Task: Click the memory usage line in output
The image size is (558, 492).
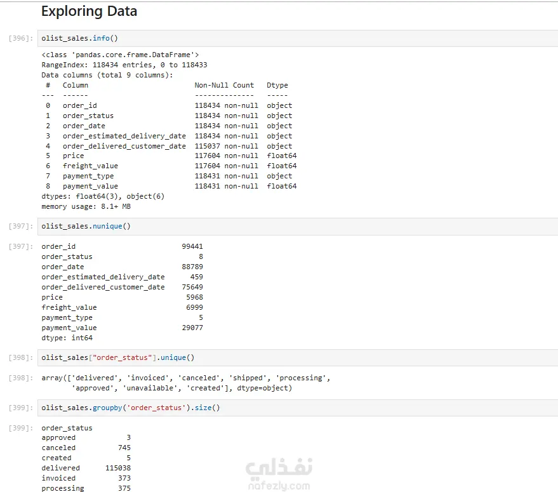Action: pyautogui.click(x=86, y=206)
